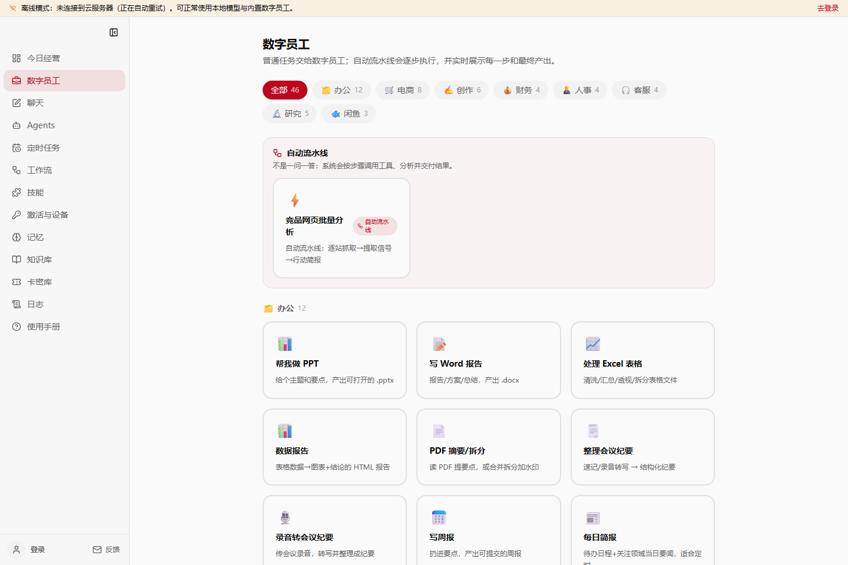Filter by 财务 4 category
Screen dimensions: 848x565
click(x=521, y=90)
